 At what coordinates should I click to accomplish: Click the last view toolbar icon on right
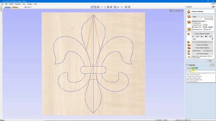[x=129, y=7]
